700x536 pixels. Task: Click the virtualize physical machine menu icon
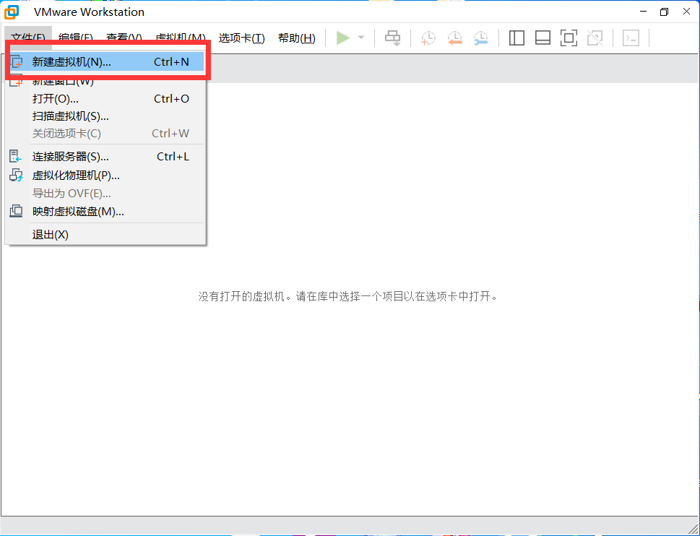point(16,175)
